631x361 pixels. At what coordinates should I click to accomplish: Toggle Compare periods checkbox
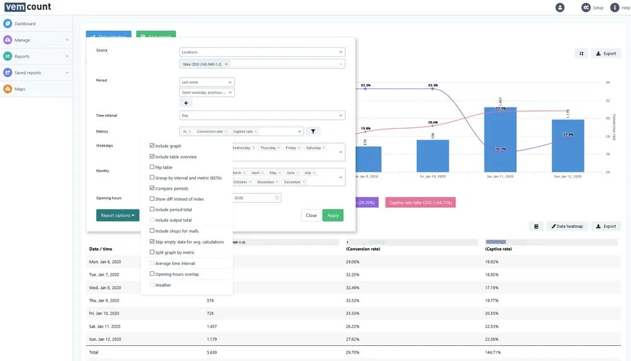(x=152, y=188)
